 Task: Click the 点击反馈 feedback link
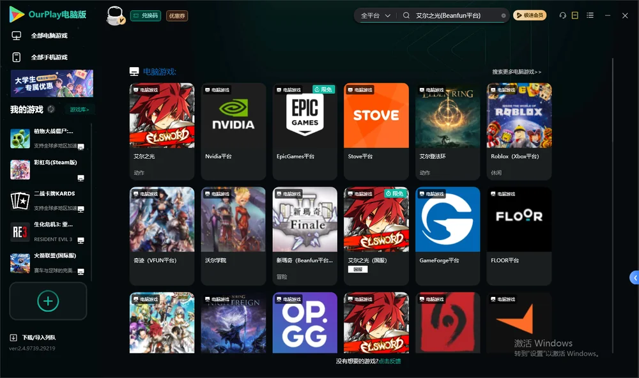(390, 361)
